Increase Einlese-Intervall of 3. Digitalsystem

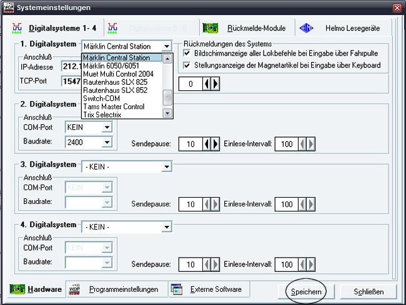tap(311, 204)
